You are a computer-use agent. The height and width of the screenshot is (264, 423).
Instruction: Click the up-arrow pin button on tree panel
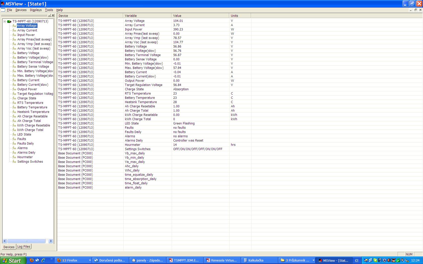pos(49,16)
